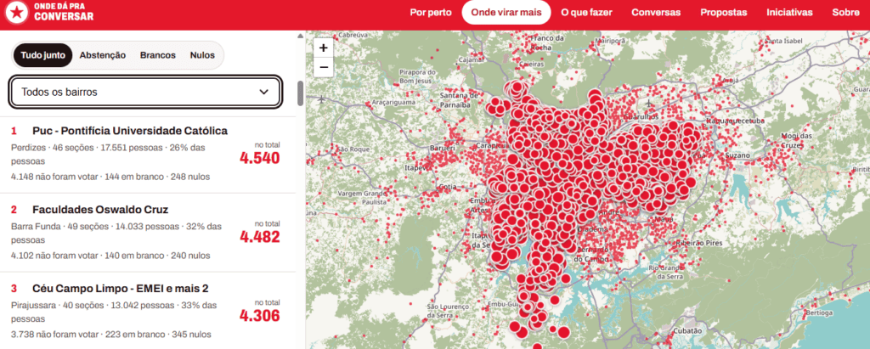Click the Araçariguama map label
This screenshot has height=349, width=870.
tap(393, 103)
